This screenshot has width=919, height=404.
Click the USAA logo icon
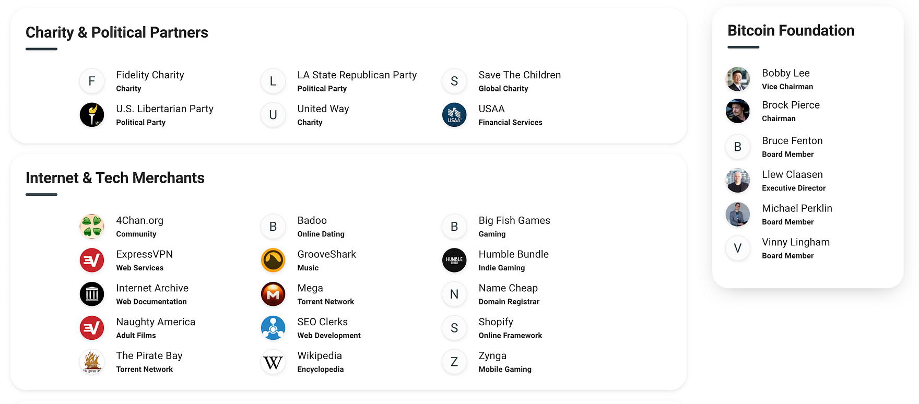click(454, 115)
